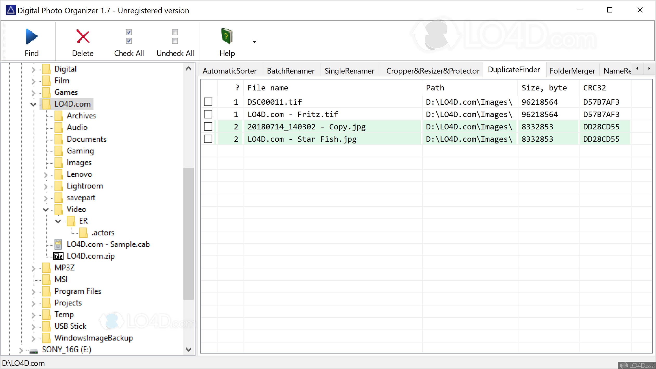Click the left tab-scroll arrow button
This screenshot has width=656, height=369.
coord(637,69)
